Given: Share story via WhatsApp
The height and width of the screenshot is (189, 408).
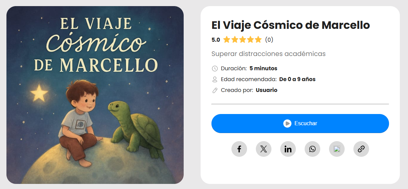Looking at the screenshot, I should click(312, 149).
